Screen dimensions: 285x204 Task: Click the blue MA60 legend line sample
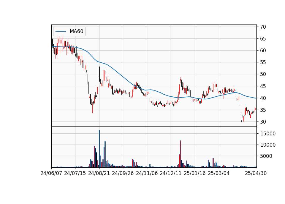click(61, 32)
